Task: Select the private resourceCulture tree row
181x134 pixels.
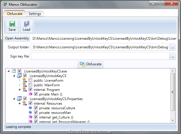Action: (x=57, y=108)
